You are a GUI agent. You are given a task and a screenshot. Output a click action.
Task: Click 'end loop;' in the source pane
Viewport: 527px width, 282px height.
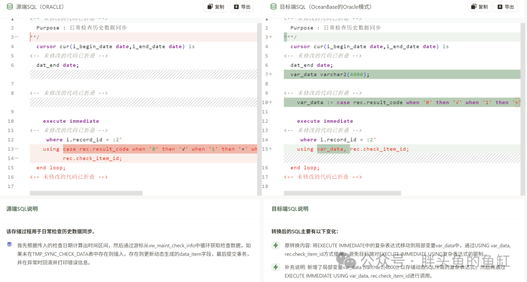click(x=51, y=168)
